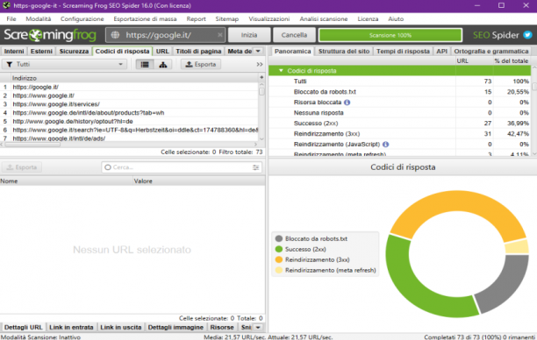Open the Ortografia e grammatica tab
The height and width of the screenshot is (340, 537).
(491, 52)
